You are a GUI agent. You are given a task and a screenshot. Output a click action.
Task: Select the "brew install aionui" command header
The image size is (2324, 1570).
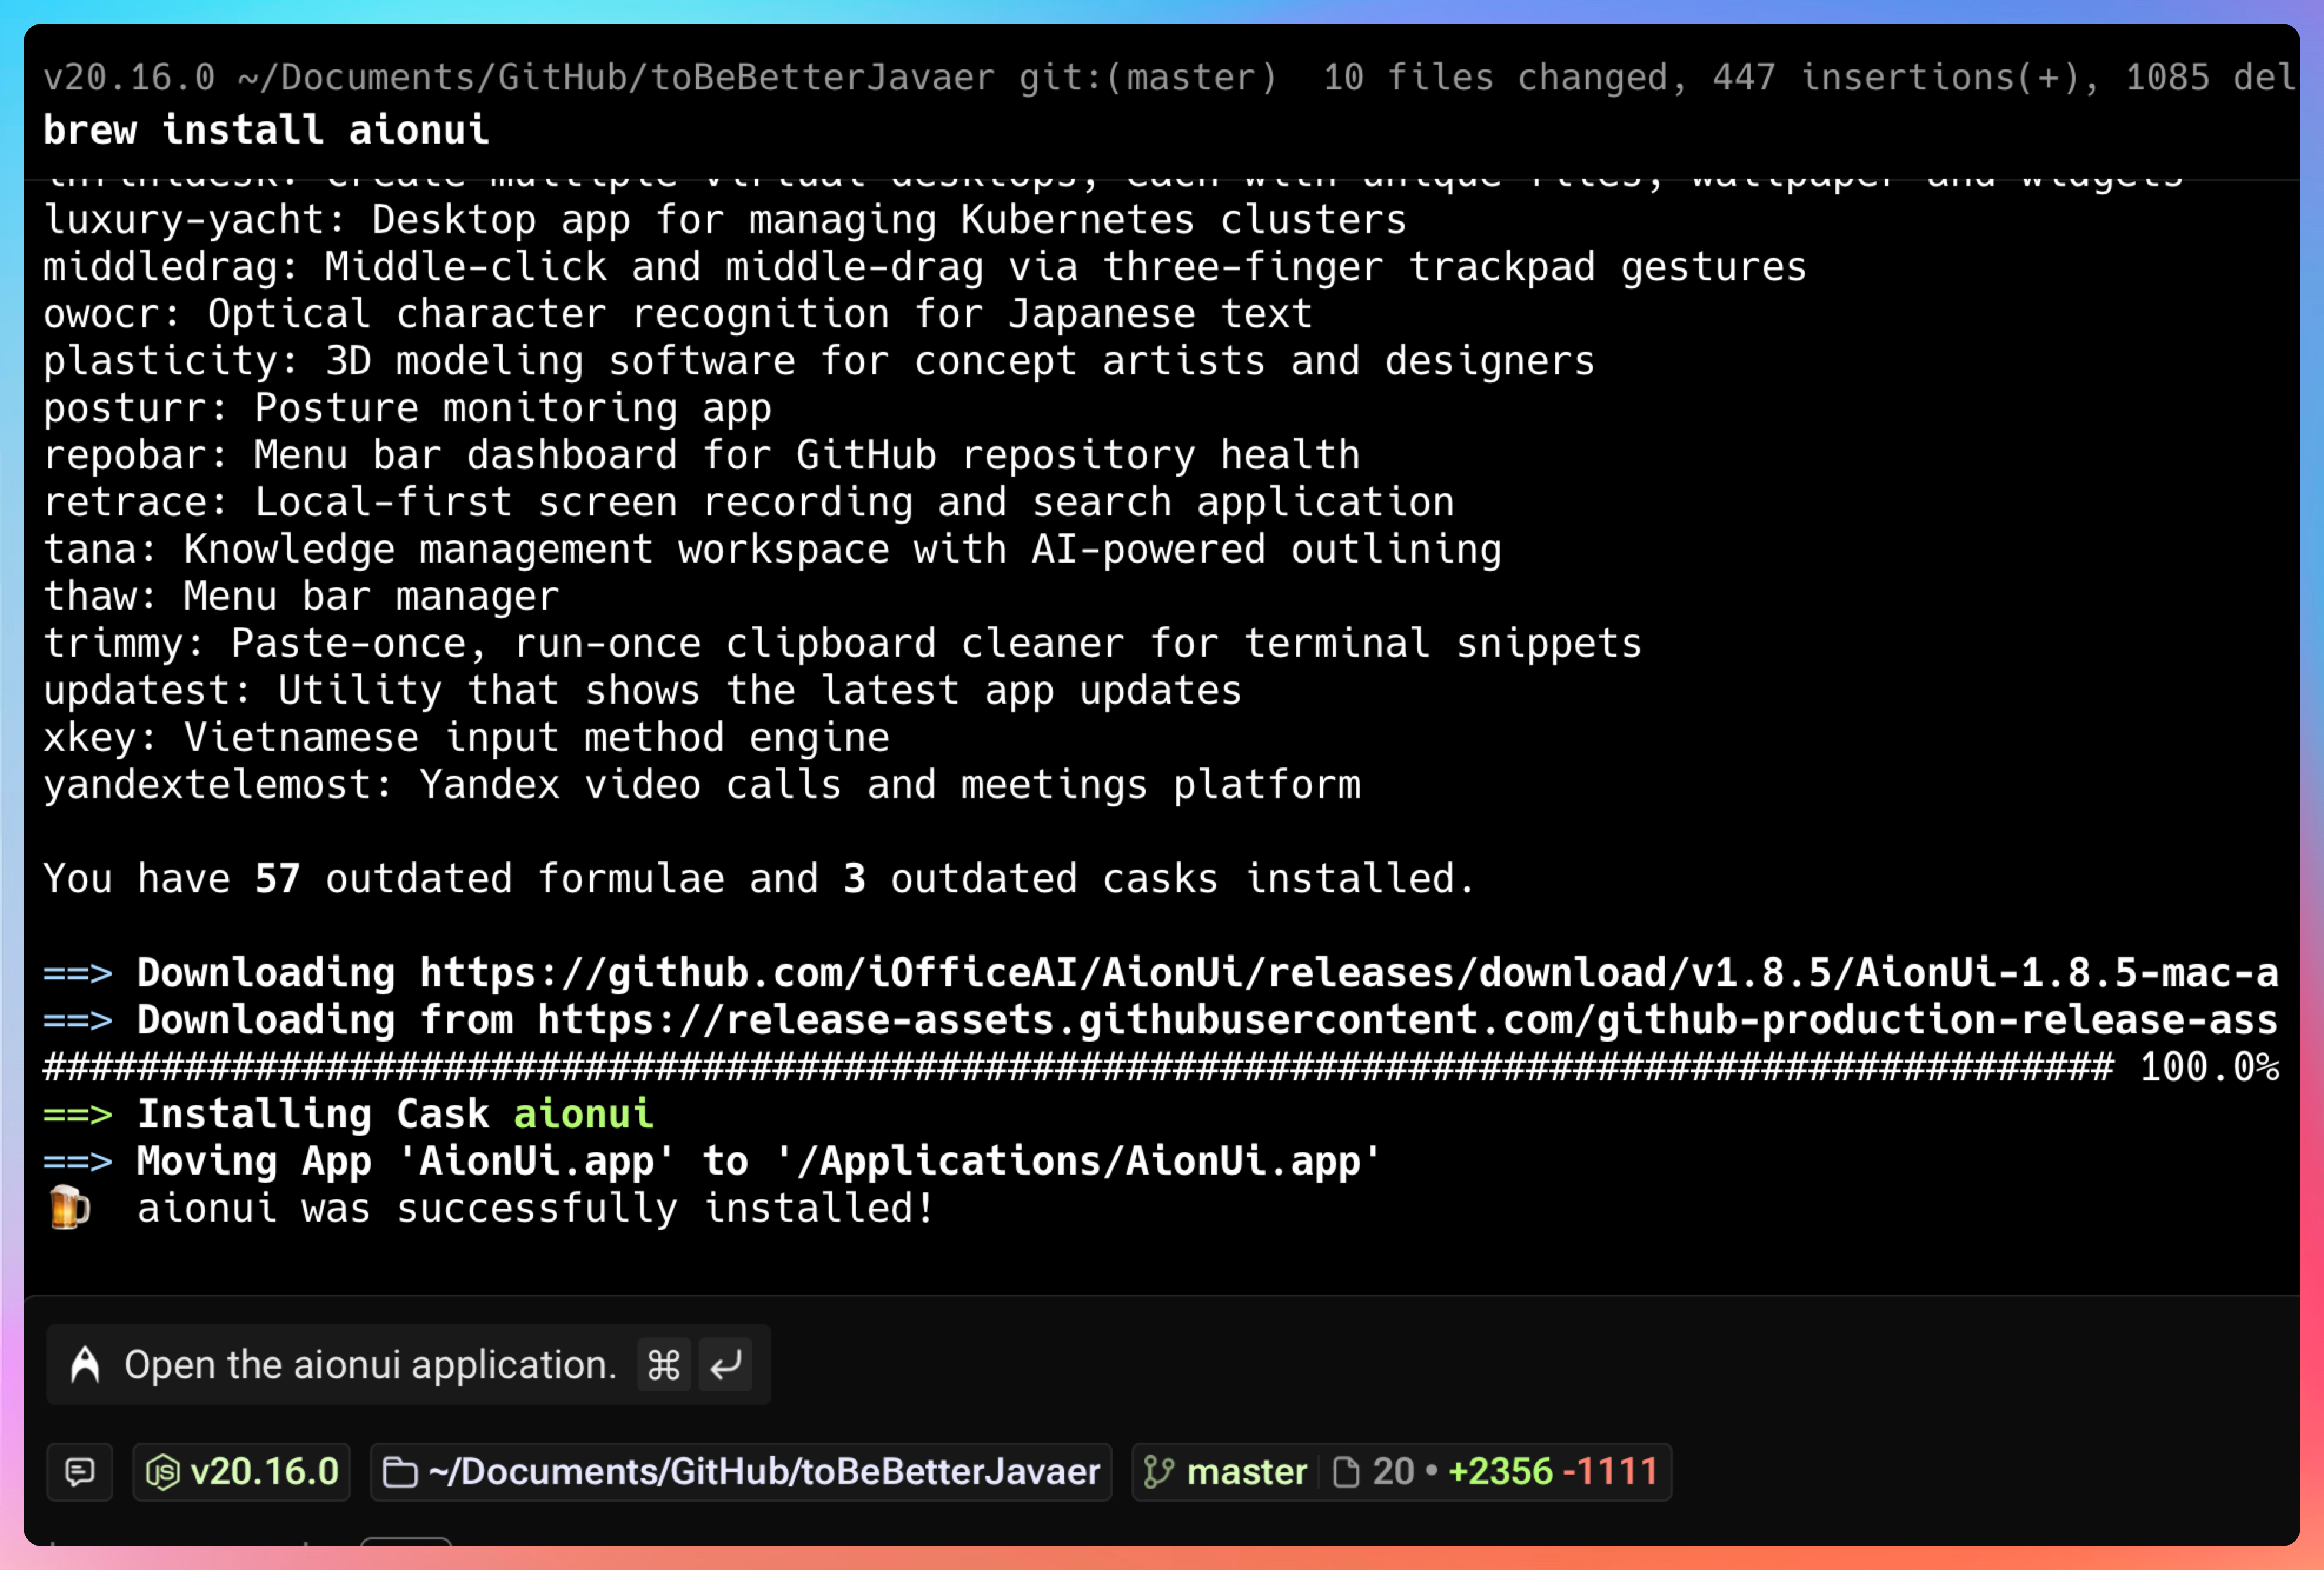(x=266, y=130)
